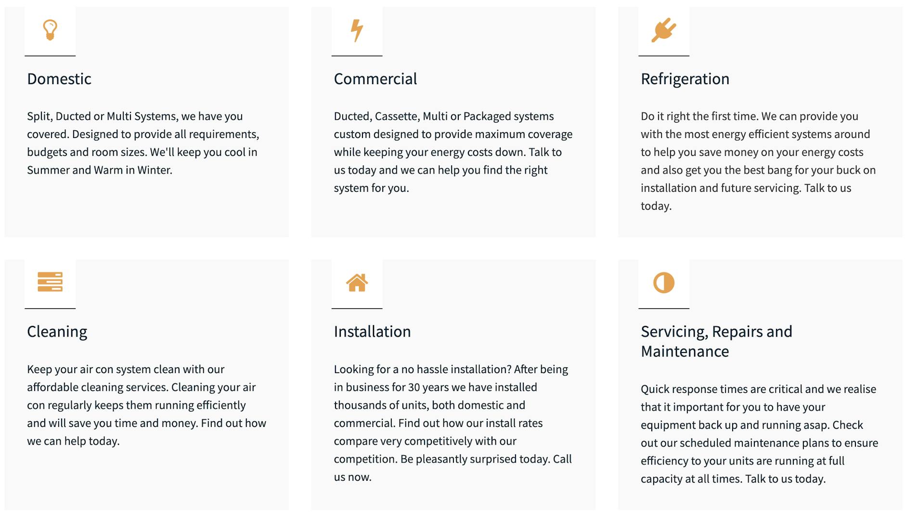Click the lightbulb icon above Domestic

pos(50,30)
